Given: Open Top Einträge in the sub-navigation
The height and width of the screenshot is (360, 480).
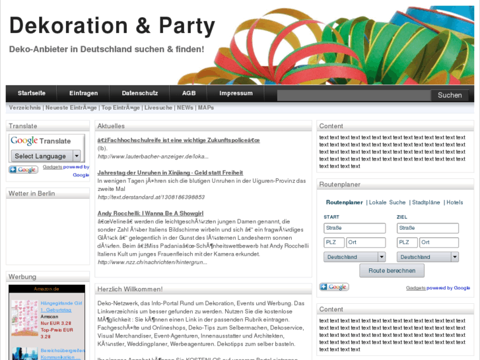Looking at the screenshot, I should [x=121, y=108].
